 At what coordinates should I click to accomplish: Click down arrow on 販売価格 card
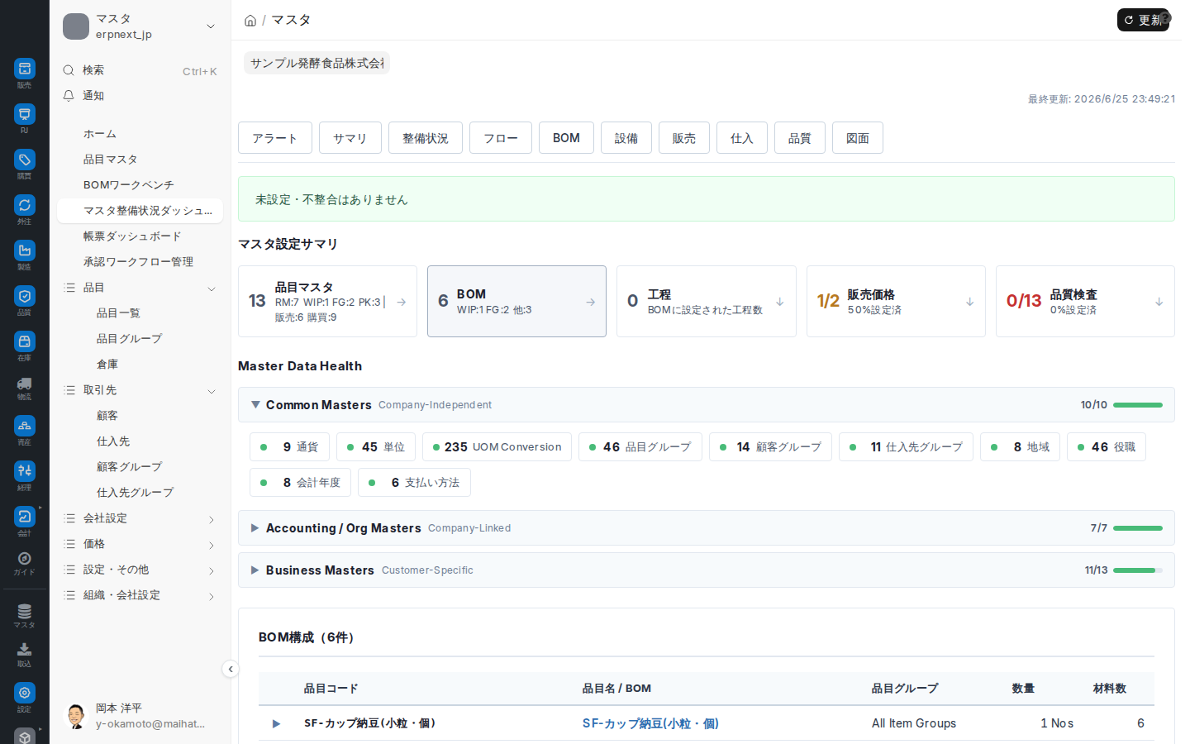[x=970, y=303]
